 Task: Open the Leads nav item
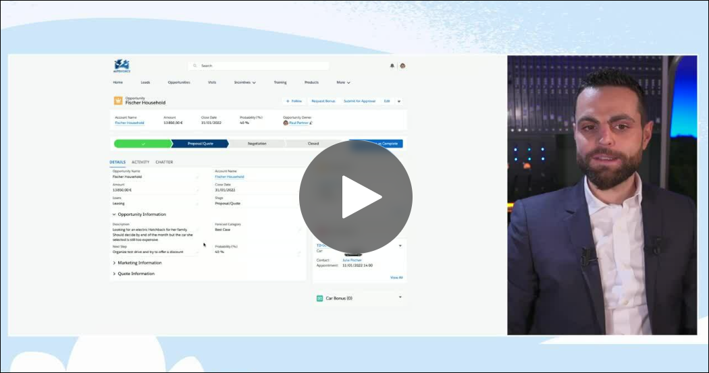tap(145, 82)
